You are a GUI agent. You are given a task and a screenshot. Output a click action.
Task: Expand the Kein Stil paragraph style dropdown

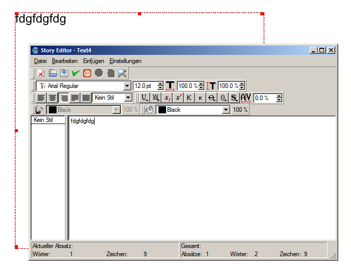[x=128, y=98]
